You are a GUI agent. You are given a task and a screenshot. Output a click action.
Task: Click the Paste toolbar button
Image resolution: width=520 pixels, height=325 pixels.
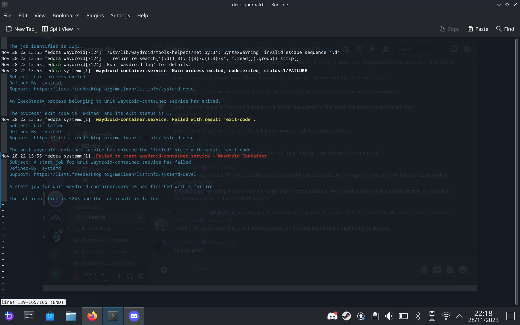[478, 29]
